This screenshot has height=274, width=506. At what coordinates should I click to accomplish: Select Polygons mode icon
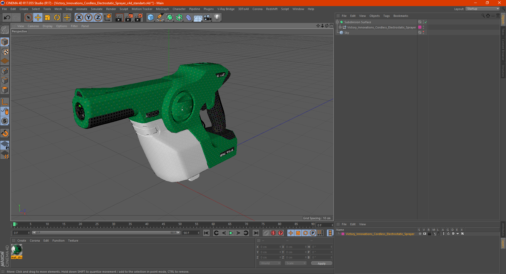click(5, 90)
